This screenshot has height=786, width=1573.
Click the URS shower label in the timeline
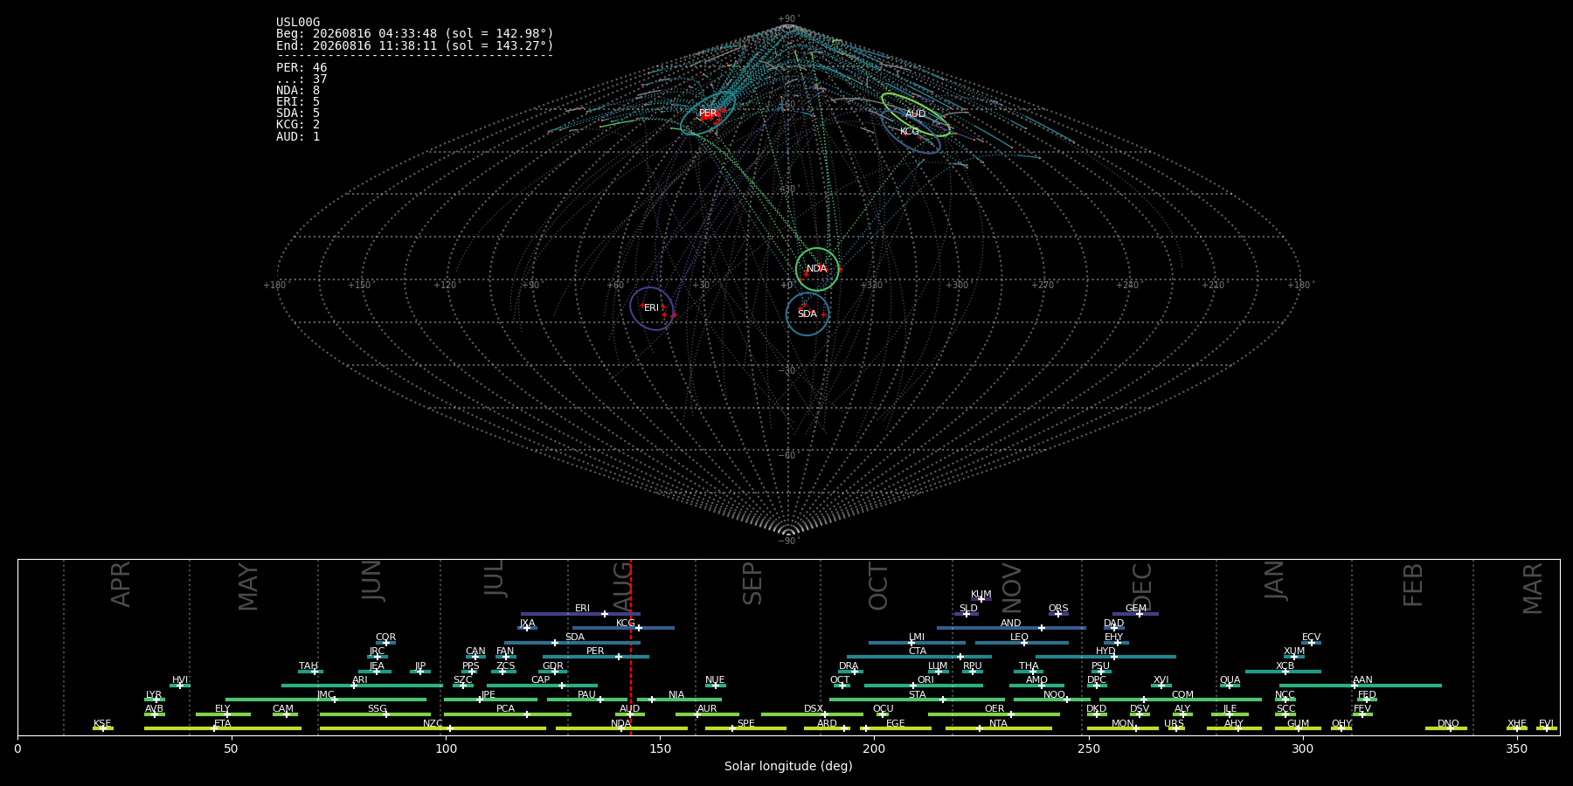pos(1174,724)
